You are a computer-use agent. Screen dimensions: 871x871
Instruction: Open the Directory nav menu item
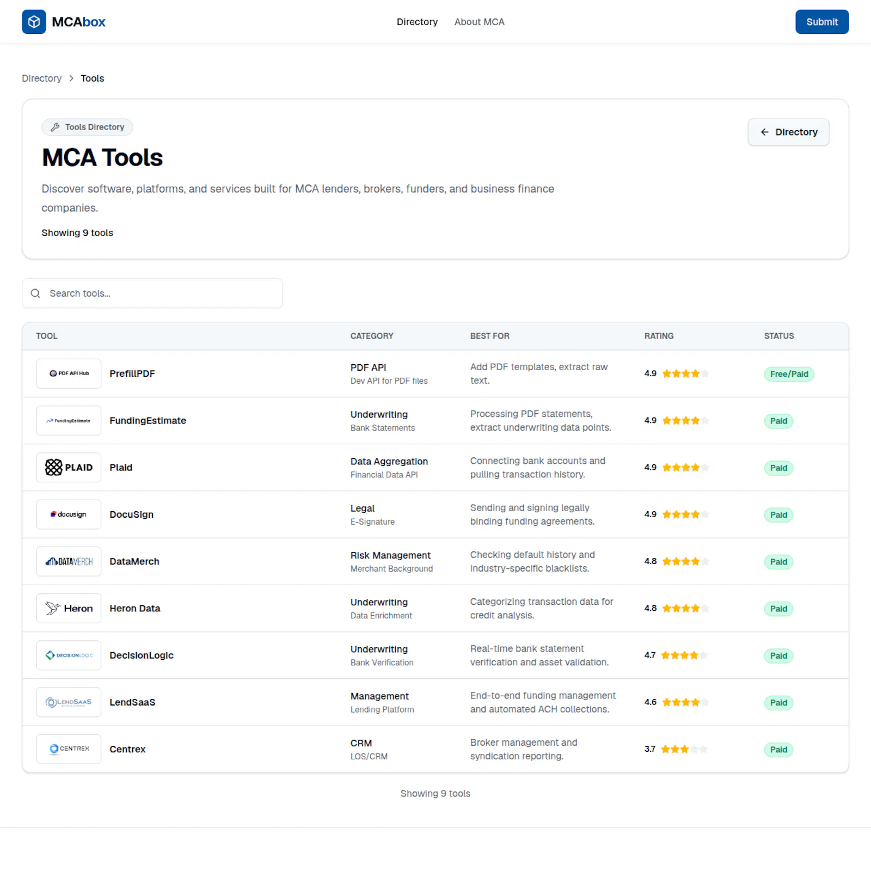click(417, 22)
